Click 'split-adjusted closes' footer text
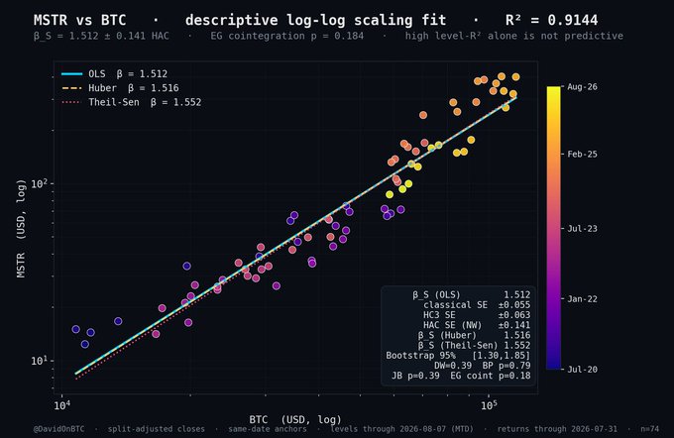 point(156,429)
